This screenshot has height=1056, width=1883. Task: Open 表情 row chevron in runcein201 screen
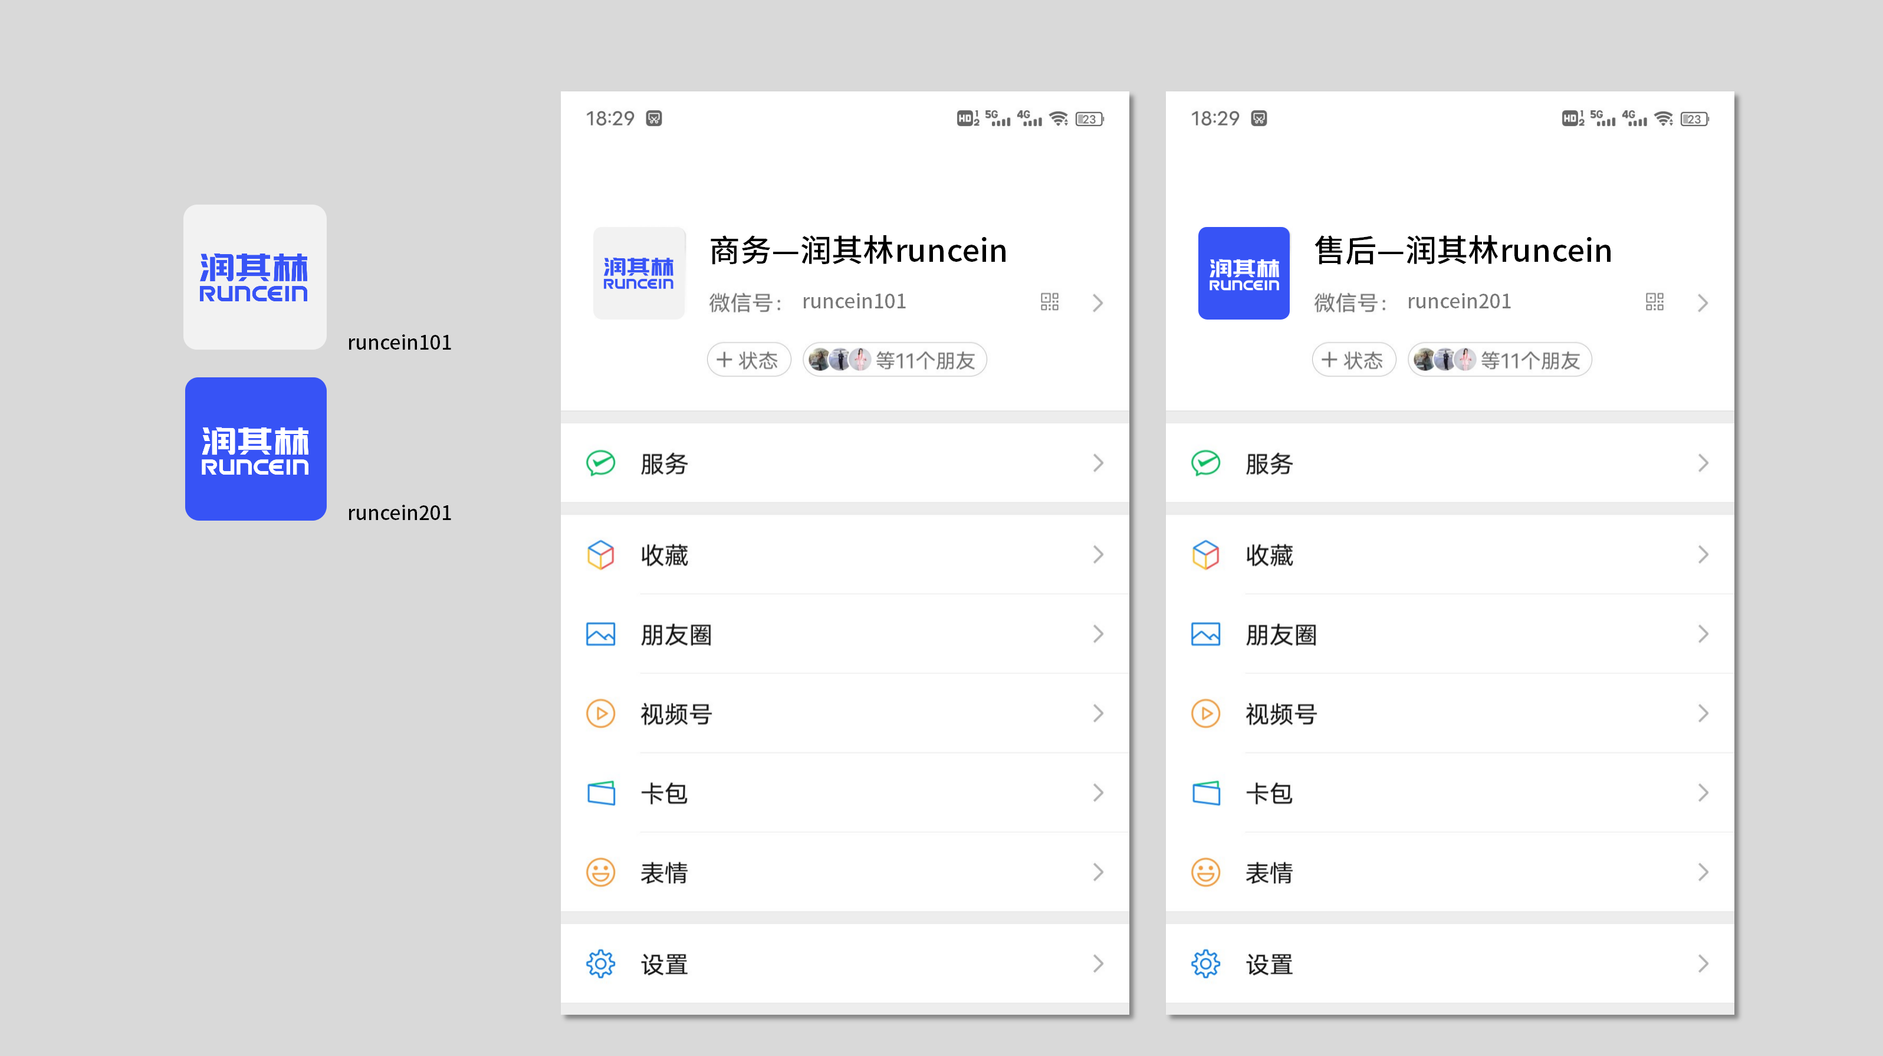pyautogui.click(x=1703, y=872)
